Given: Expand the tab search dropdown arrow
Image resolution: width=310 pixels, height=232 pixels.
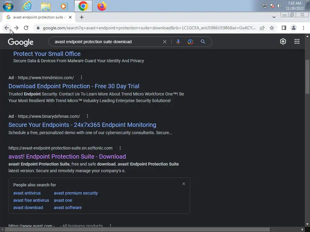Looking at the screenshot, I should 274,17.
